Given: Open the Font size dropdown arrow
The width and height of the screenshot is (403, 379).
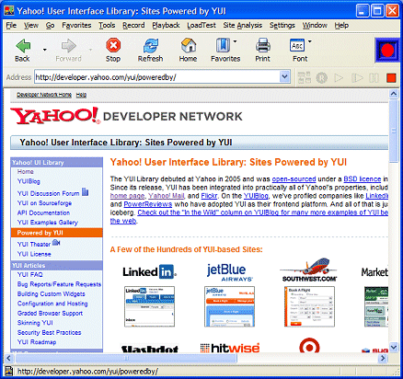Looking at the screenshot, I should click(x=310, y=41).
